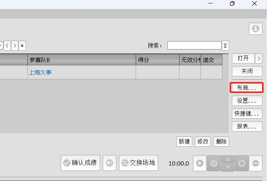Increase timer with up arrow
267x181 pixels.
click(227, 159)
